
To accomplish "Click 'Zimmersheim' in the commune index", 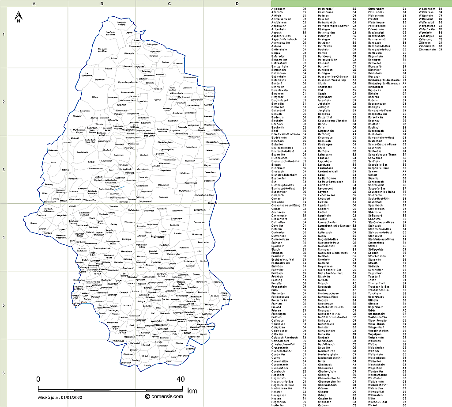I will point(427,49).
